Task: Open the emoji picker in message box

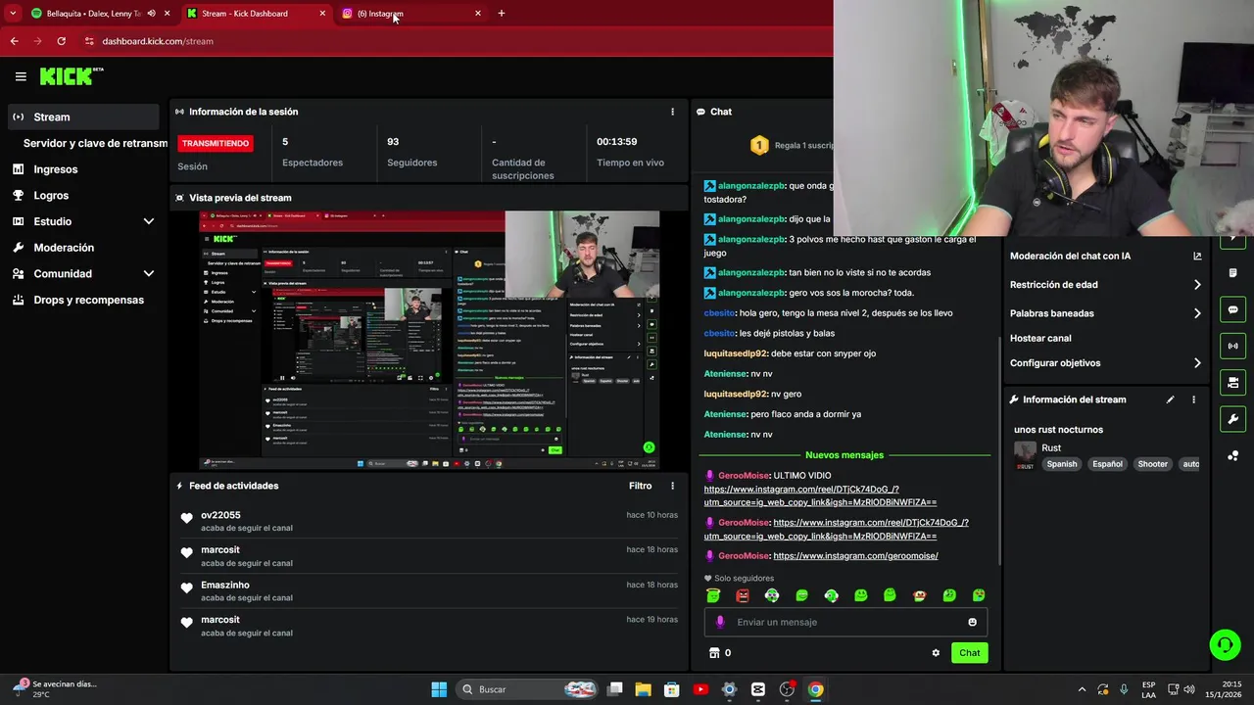Action: tap(972, 622)
